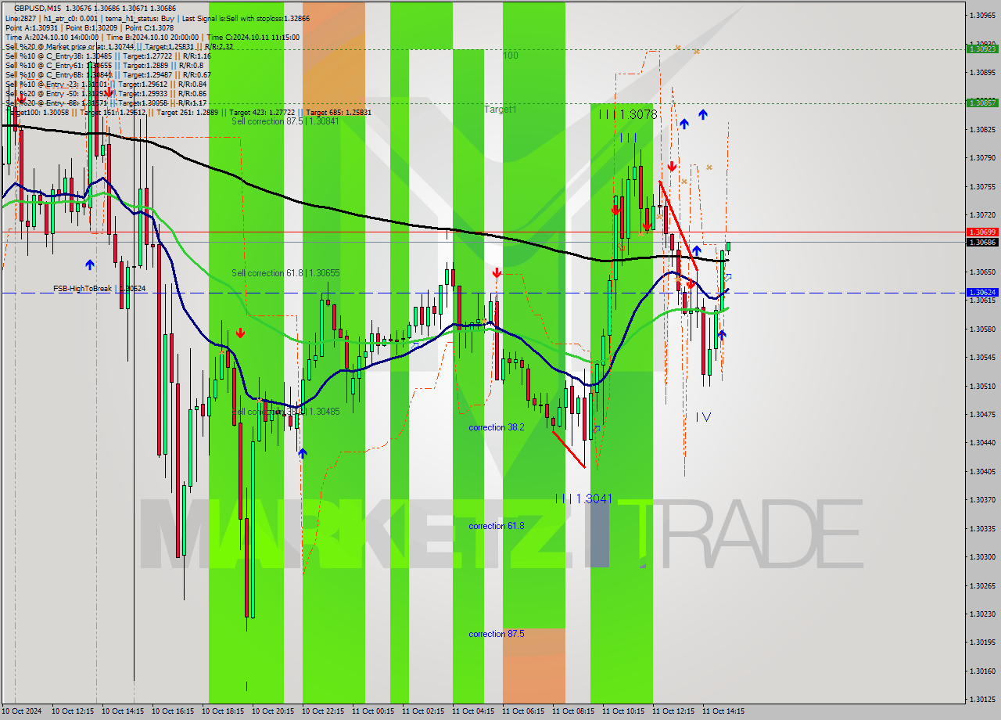Click 1.30650 on the price axis
The width and height of the screenshot is (1001, 720).
point(982,272)
